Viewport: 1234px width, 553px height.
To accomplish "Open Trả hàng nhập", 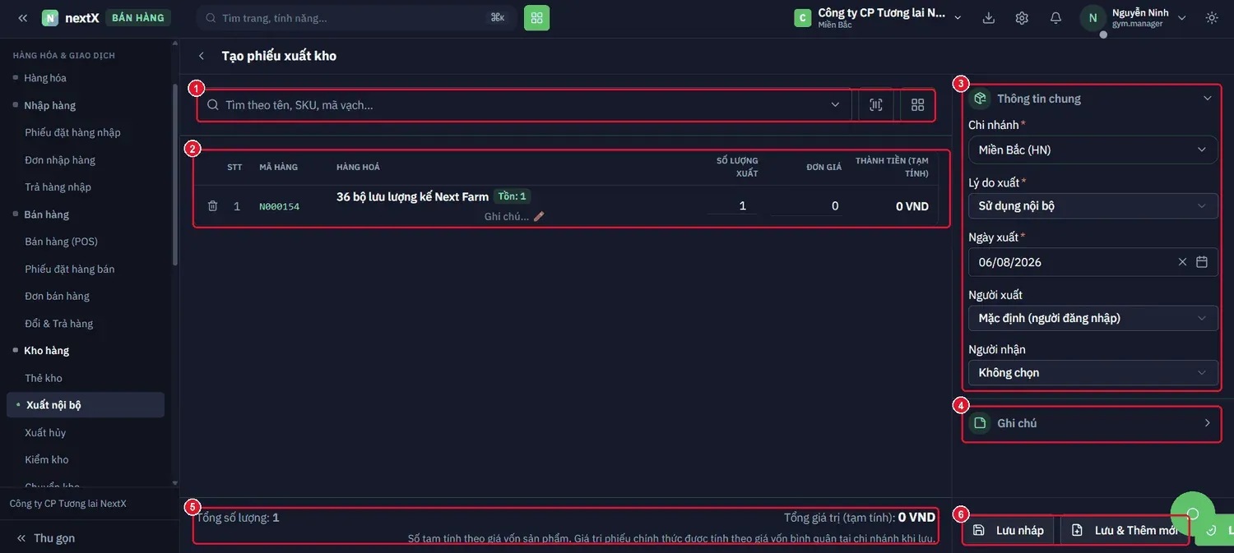I will click(58, 187).
